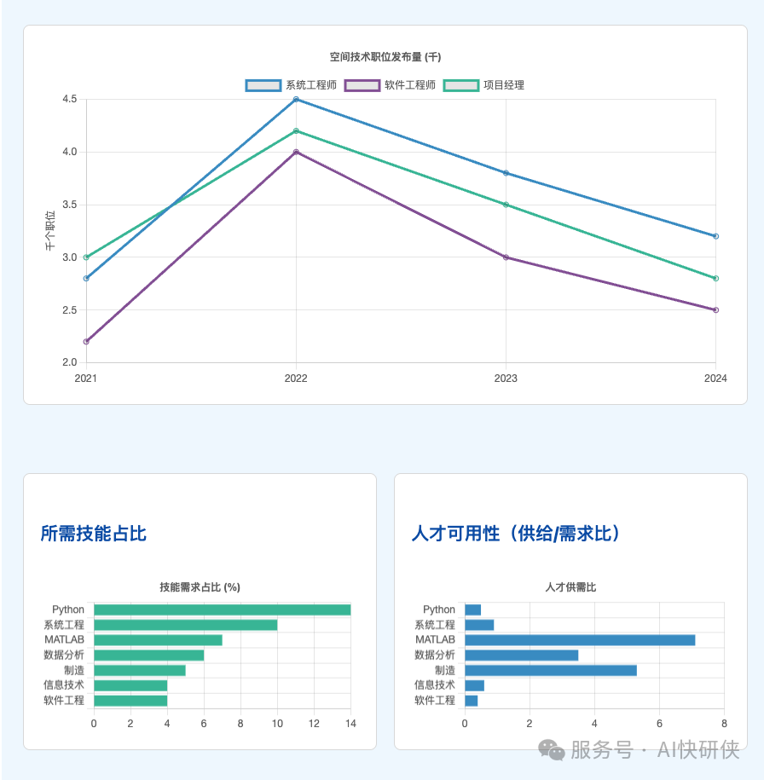This screenshot has width=764, height=780.
Task: Click the Python bar in 技能需求占比 chart
Action: [221, 610]
